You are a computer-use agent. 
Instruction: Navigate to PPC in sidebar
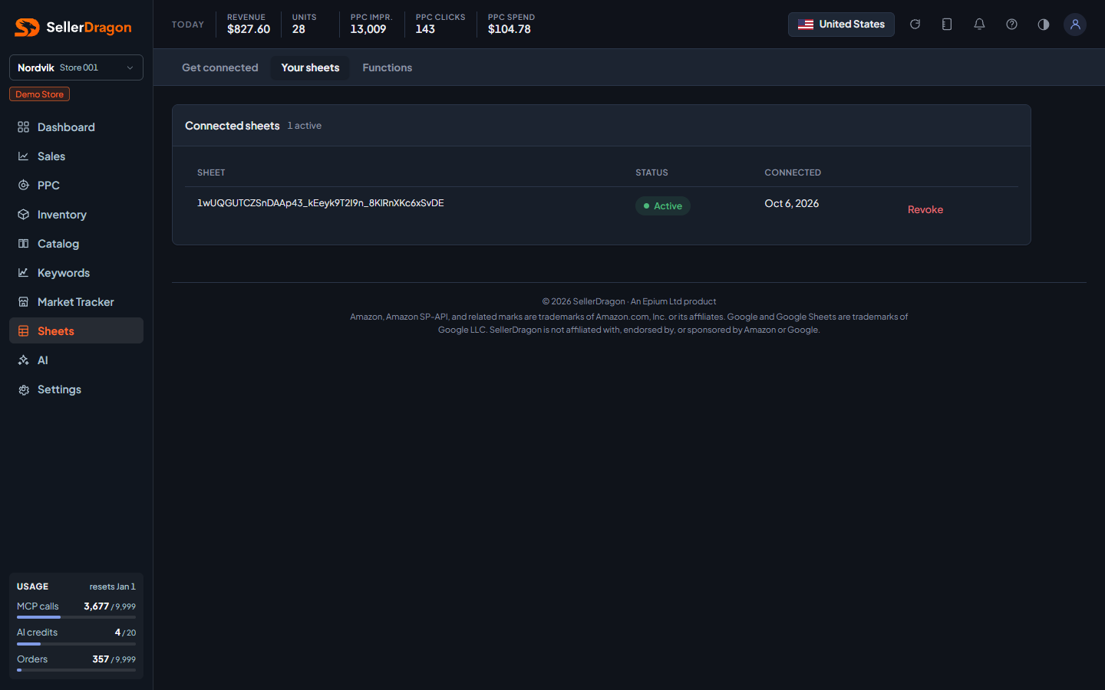pyautogui.click(x=76, y=186)
